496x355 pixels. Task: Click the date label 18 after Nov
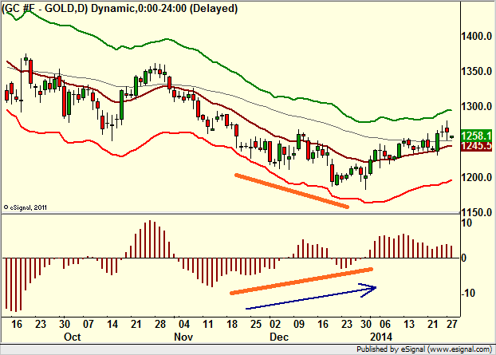coord(232,324)
